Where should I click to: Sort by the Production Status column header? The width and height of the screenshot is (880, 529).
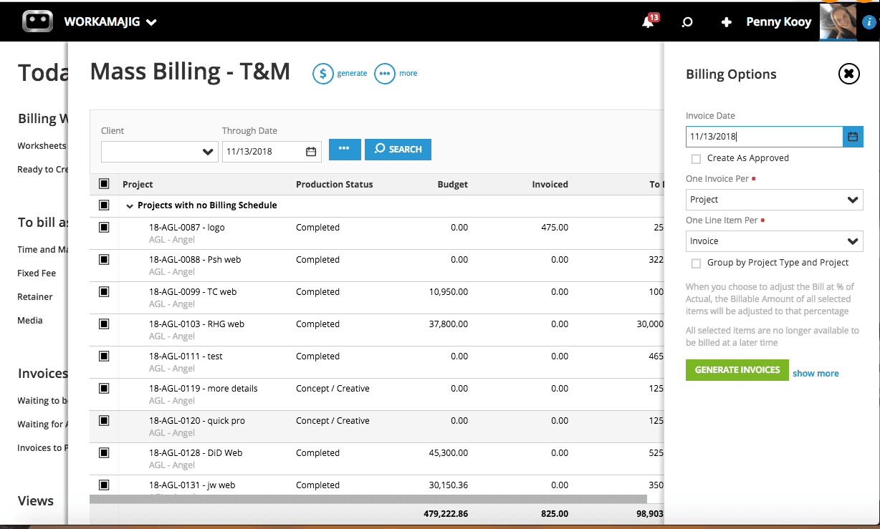pos(334,185)
